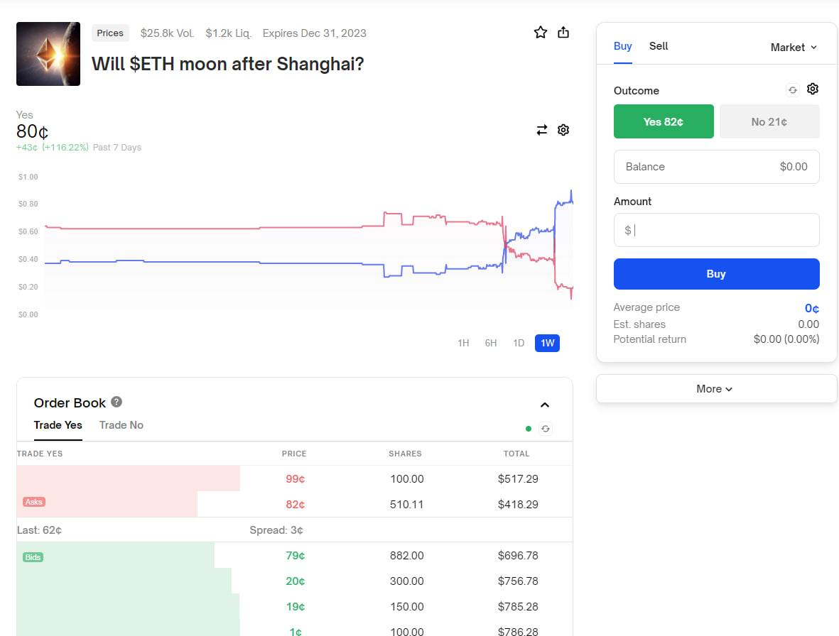Image resolution: width=839 pixels, height=636 pixels.
Task: Click the swap arrows icon above chart
Action: (x=542, y=130)
